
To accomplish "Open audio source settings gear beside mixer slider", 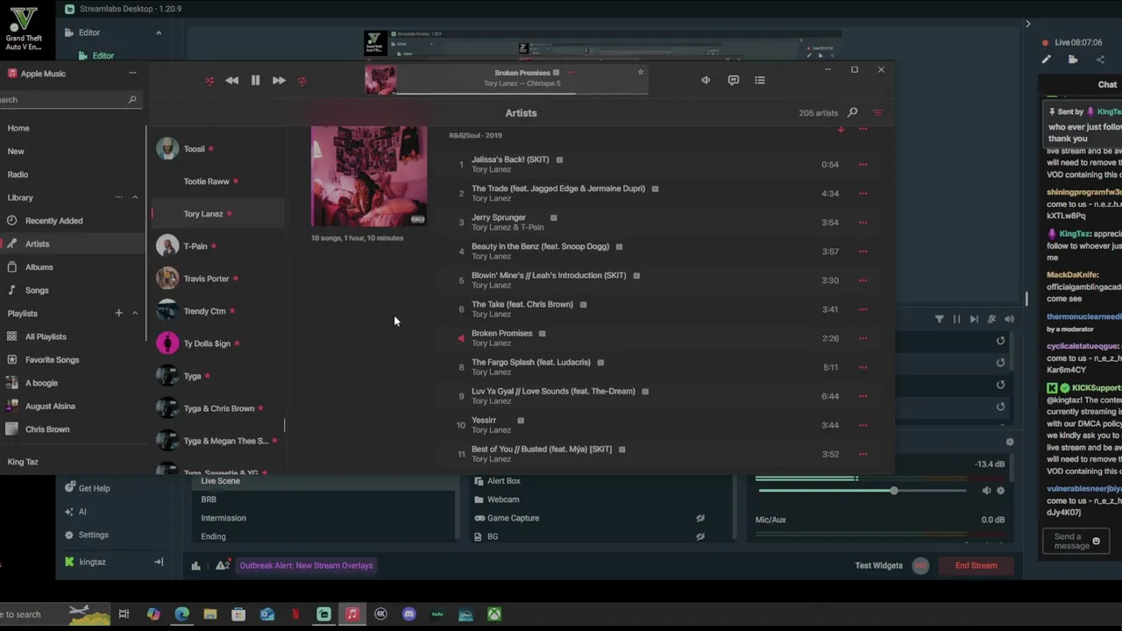I will pyautogui.click(x=1001, y=491).
